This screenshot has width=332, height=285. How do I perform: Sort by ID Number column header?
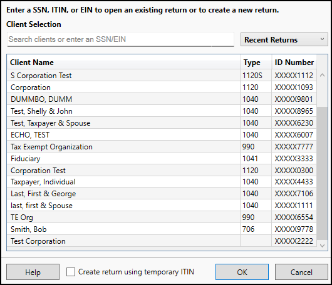[294, 62]
